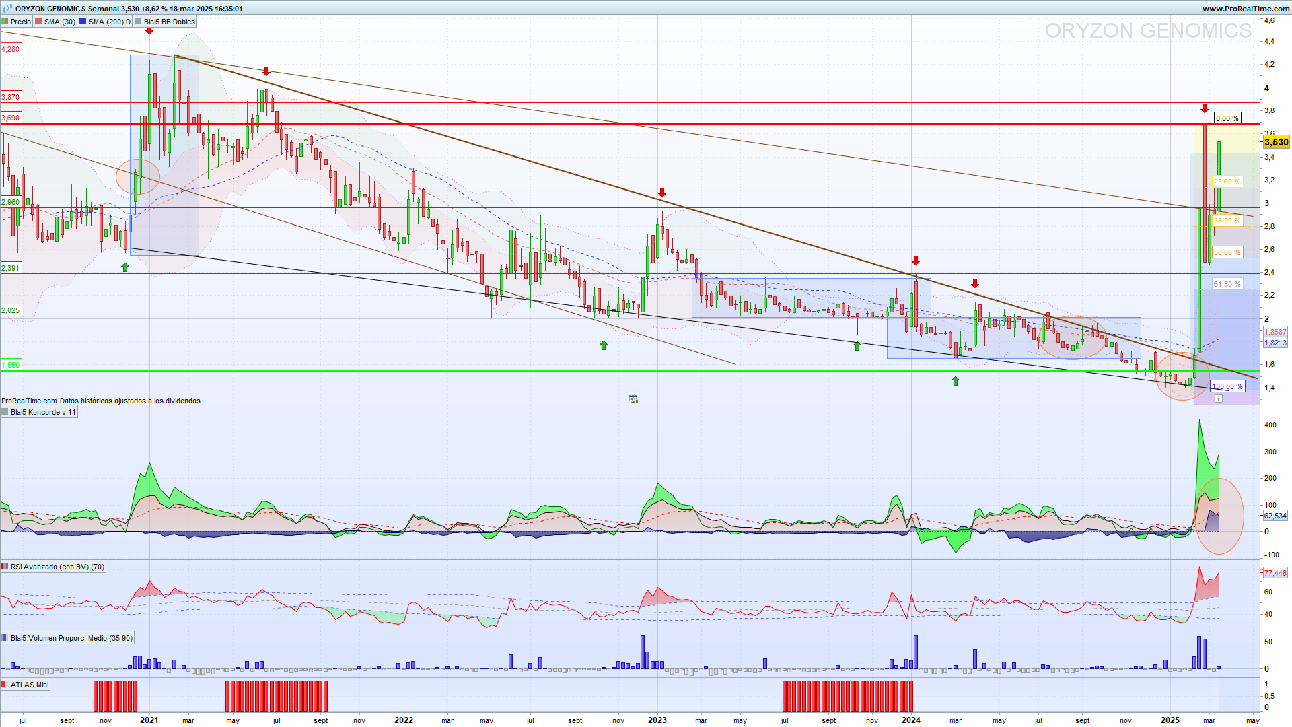Select the 3,690 horizontal line price label
1292x727 pixels.
(x=11, y=118)
